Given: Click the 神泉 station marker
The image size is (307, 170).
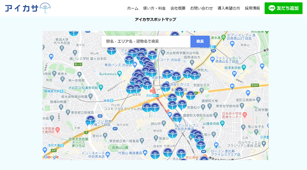Looking at the screenshot, I should [111, 101].
